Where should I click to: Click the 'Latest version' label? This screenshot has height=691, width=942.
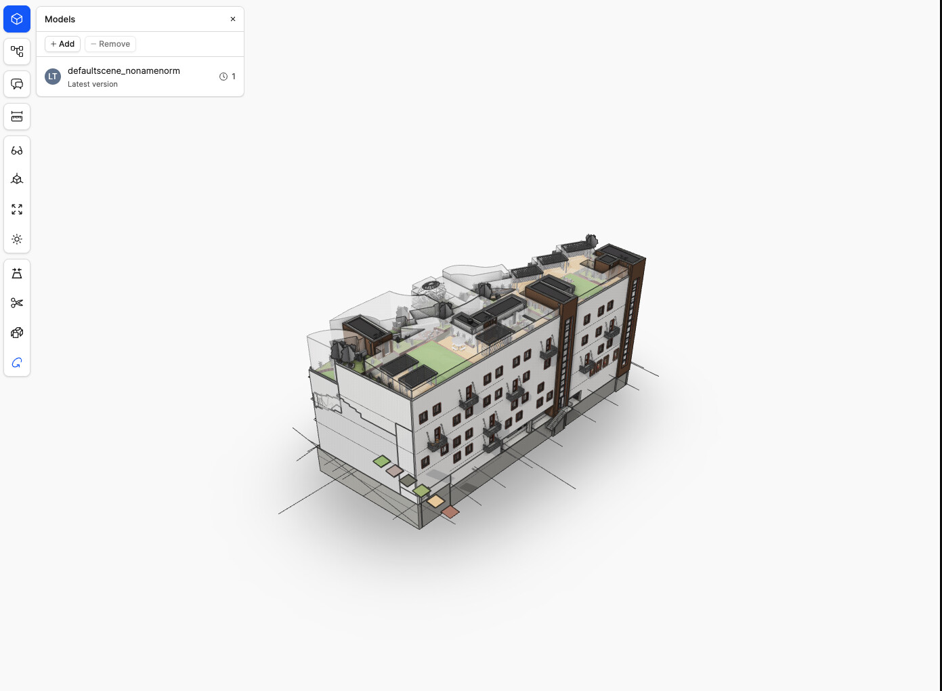93,84
